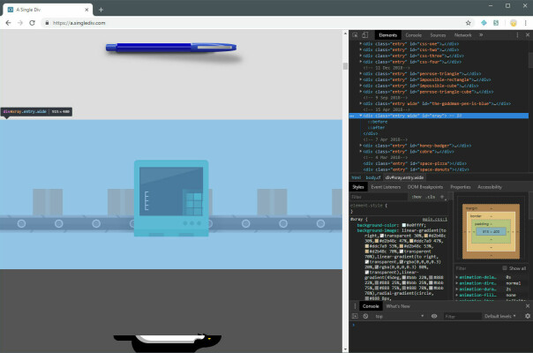Bookmark this page with the star
Screen dimensions: 533x353
coord(468,23)
